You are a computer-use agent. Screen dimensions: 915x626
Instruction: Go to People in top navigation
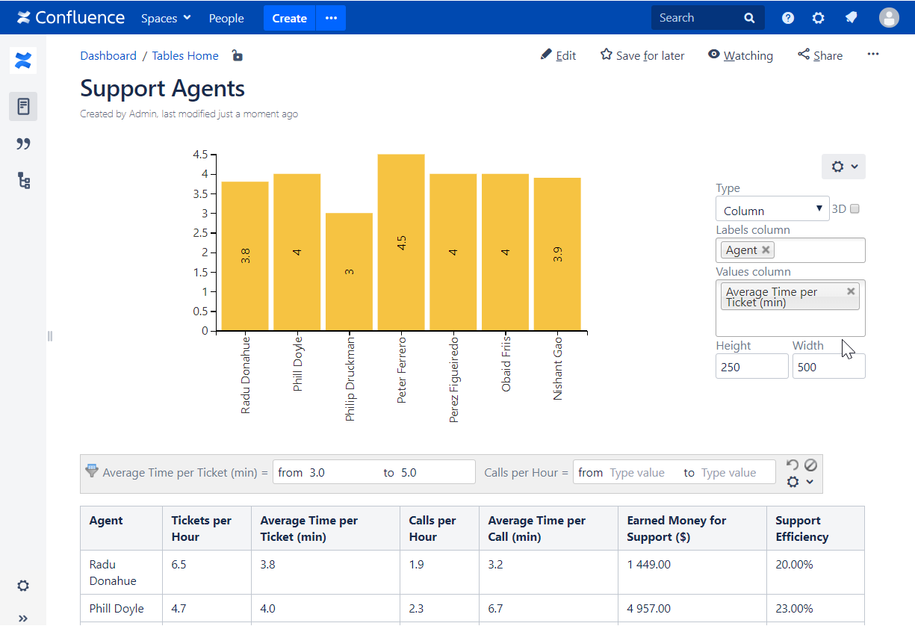(x=226, y=18)
